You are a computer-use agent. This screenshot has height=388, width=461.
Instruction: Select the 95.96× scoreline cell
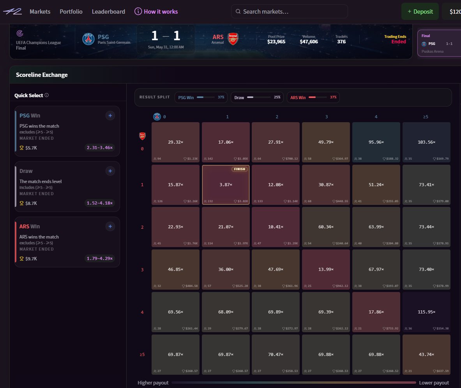coord(376,142)
